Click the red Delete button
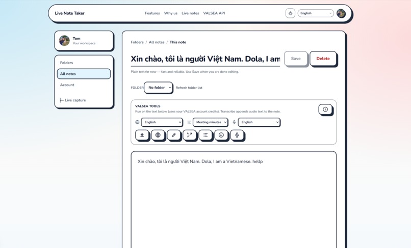This screenshot has height=248, width=411. (323, 59)
